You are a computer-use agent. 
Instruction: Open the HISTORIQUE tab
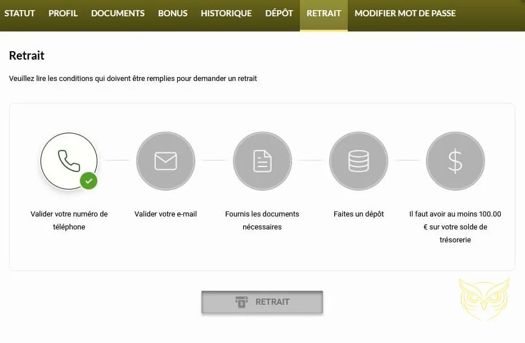tap(226, 13)
